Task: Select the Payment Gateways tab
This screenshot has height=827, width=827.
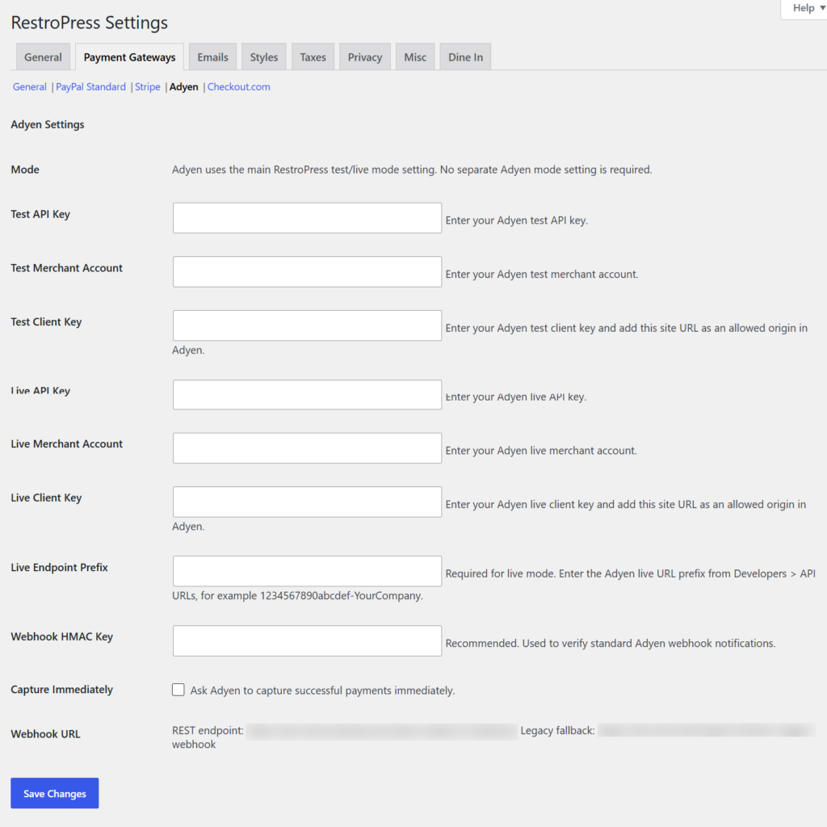Action: (129, 57)
